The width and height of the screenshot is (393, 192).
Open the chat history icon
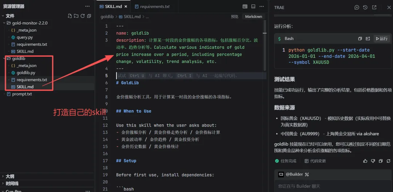(365, 8)
